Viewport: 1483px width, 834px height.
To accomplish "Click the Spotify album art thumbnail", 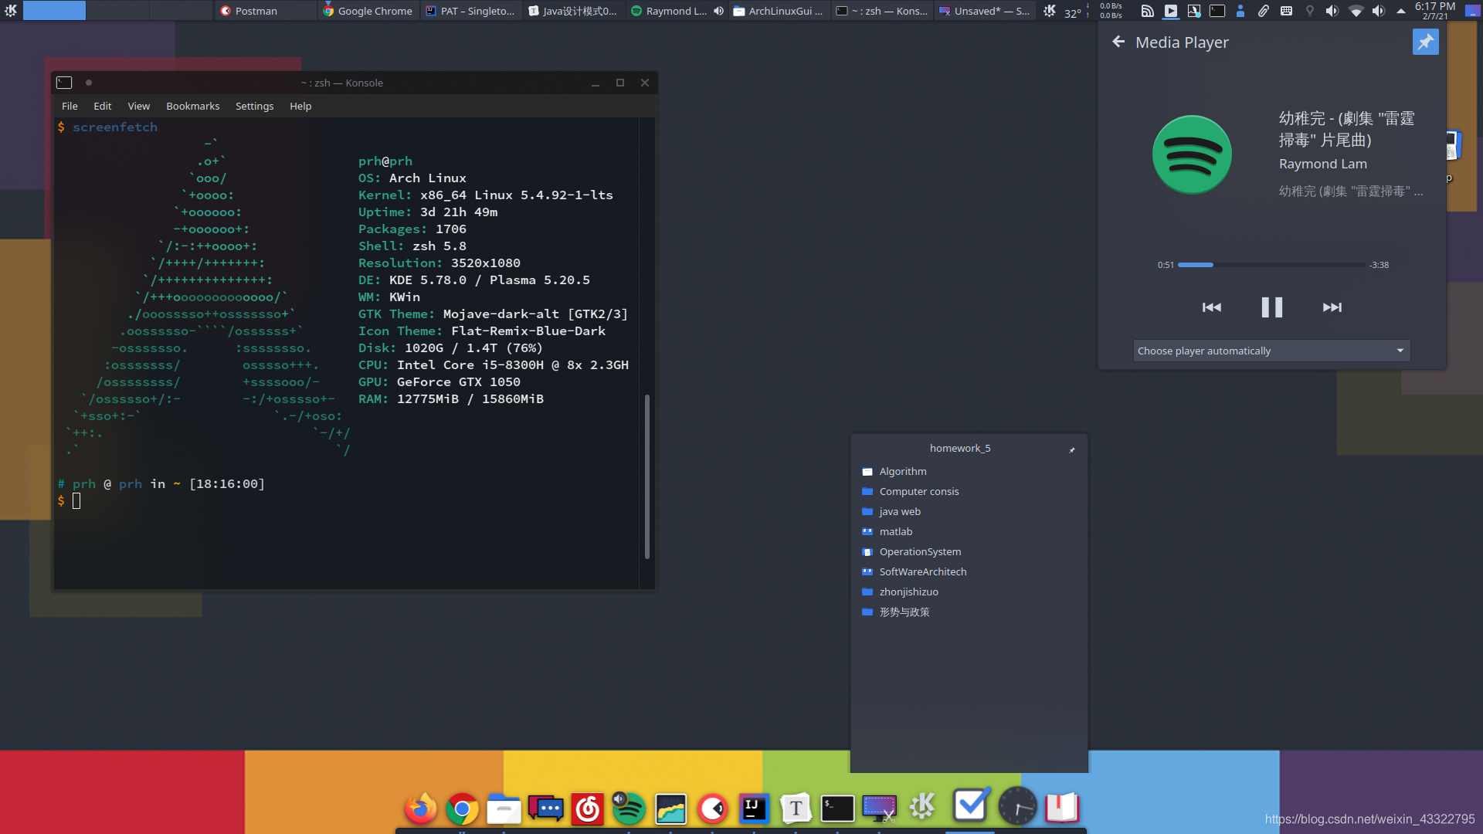I will (x=1192, y=154).
